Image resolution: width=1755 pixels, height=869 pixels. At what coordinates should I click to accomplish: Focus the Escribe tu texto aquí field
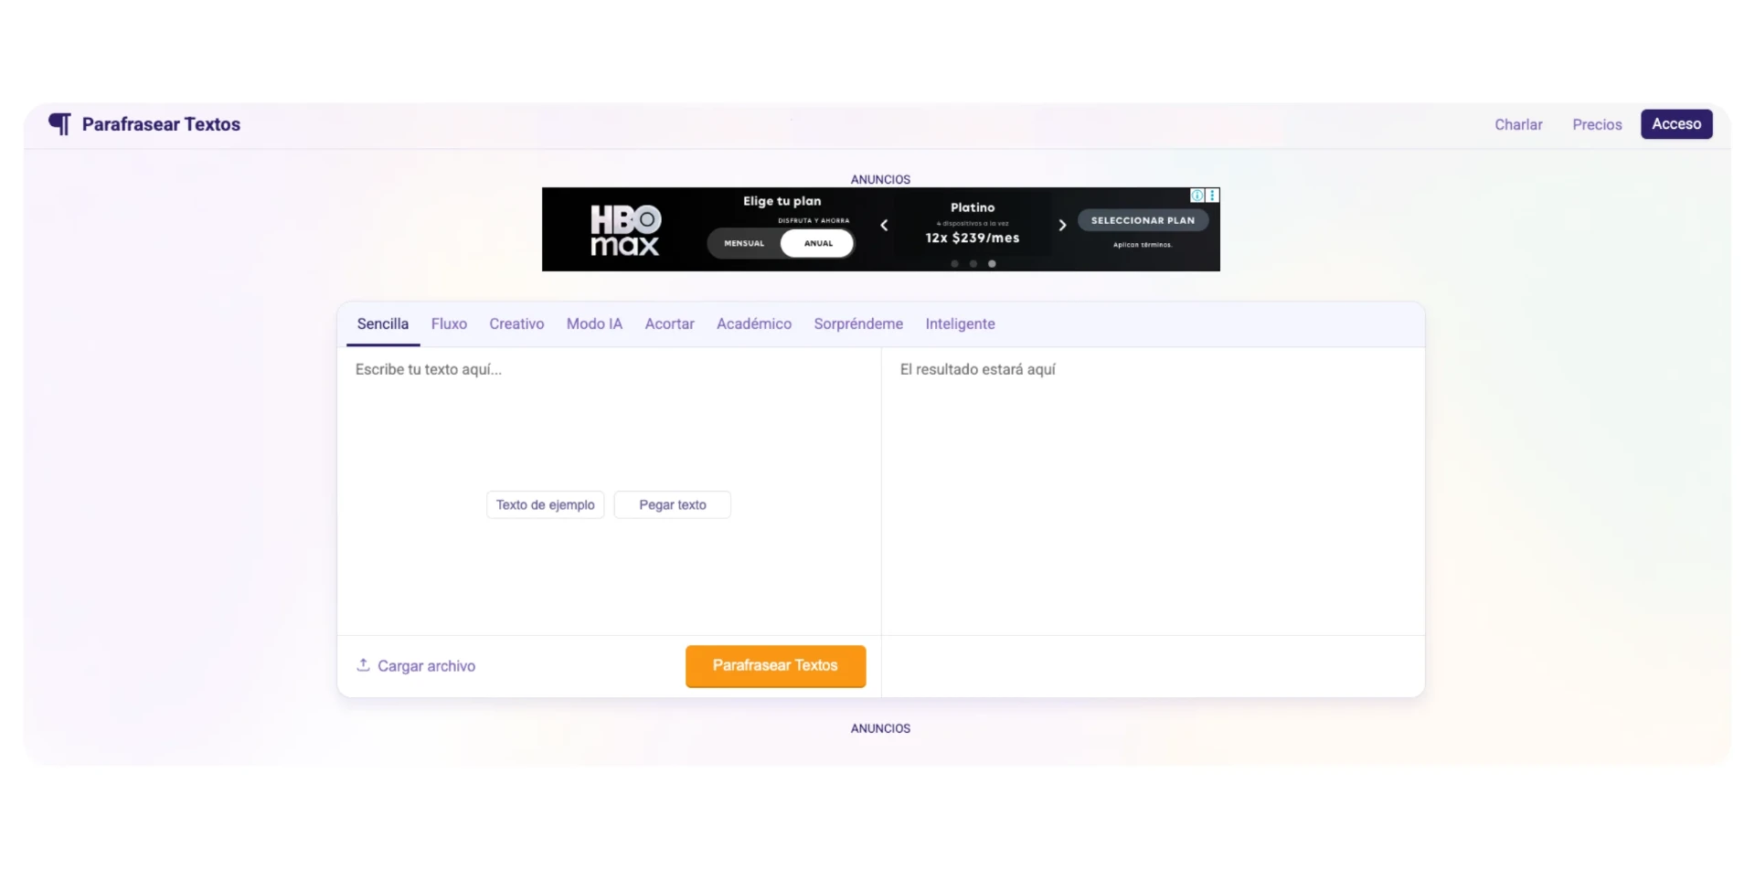(x=608, y=420)
